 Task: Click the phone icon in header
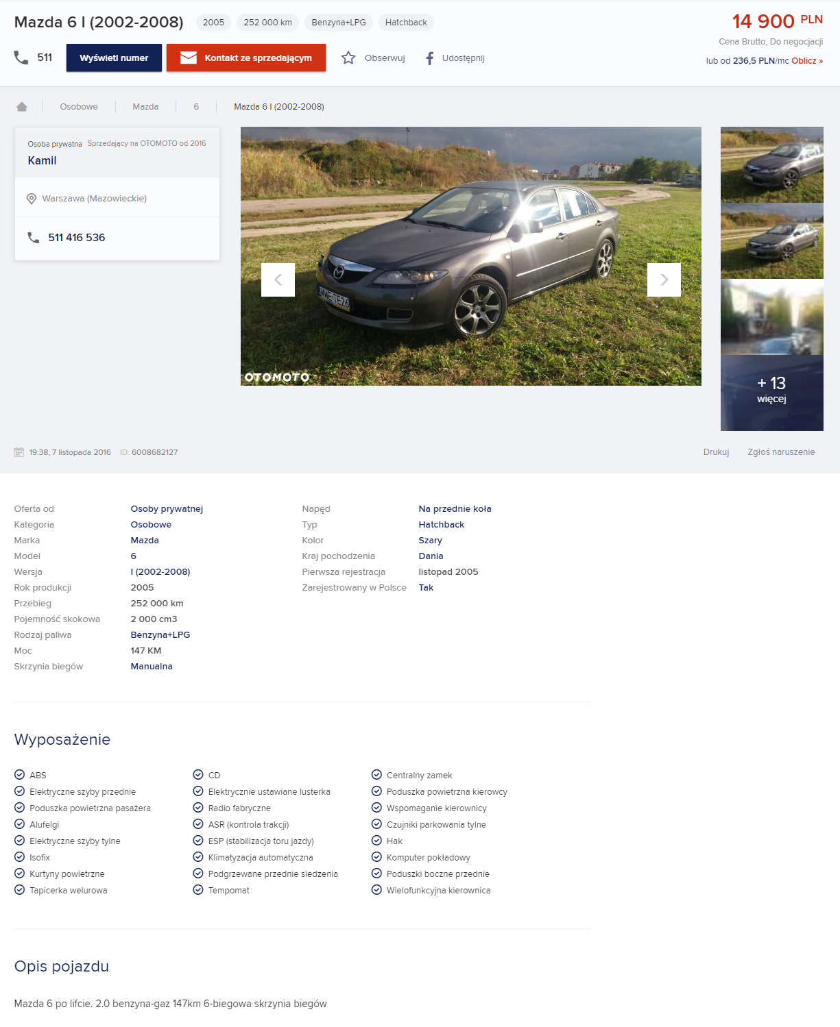pos(21,58)
